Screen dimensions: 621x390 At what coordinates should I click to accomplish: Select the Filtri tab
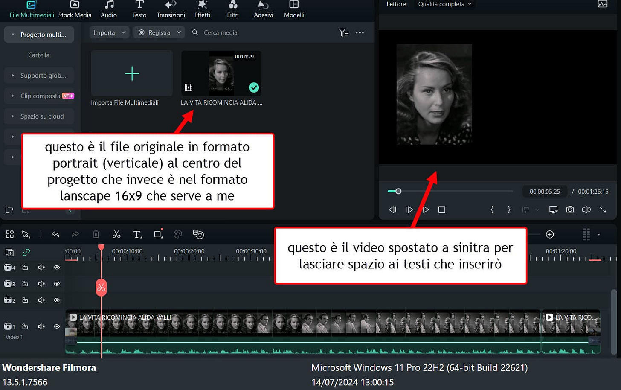233,10
